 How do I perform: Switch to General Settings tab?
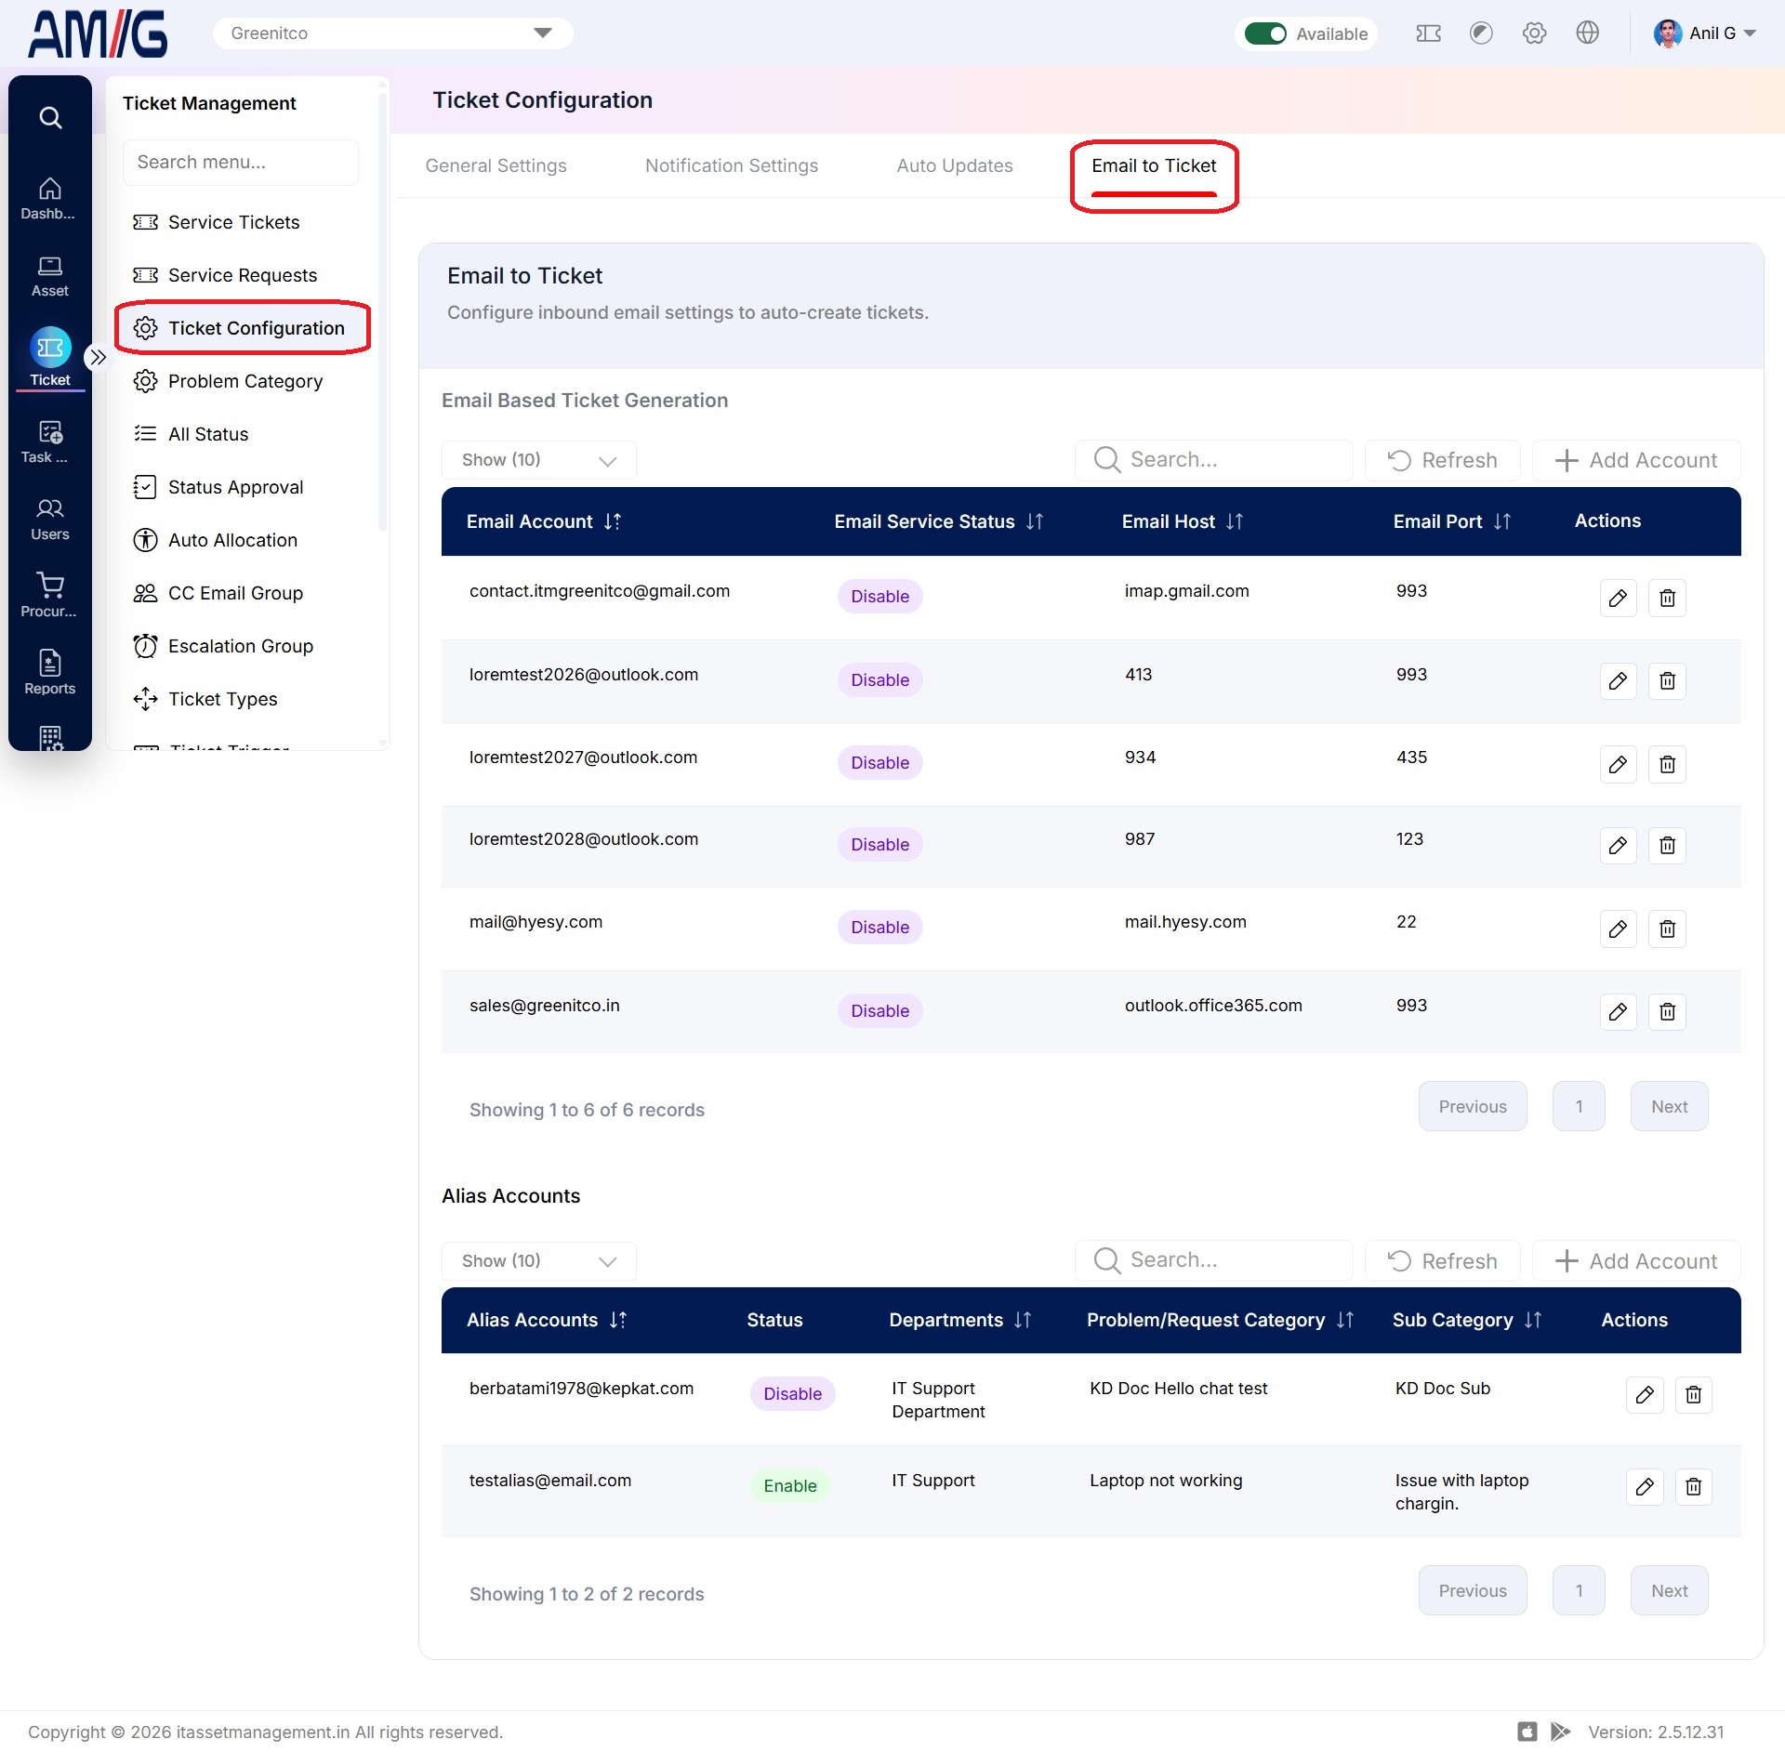496,165
